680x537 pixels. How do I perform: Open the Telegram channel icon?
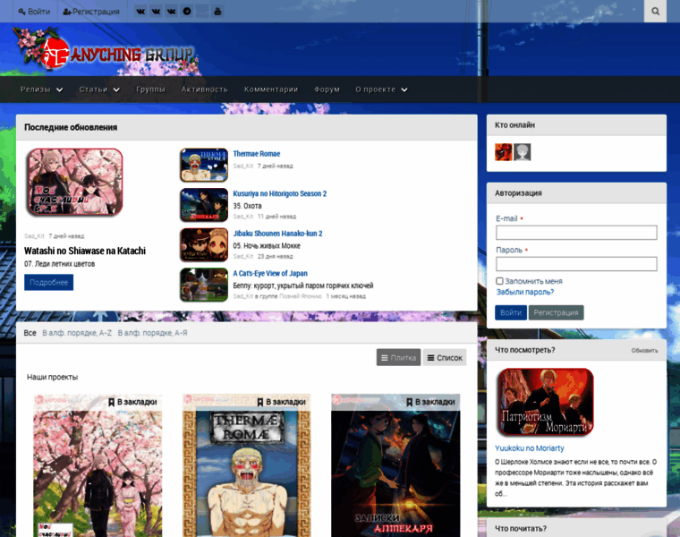(x=187, y=12)
